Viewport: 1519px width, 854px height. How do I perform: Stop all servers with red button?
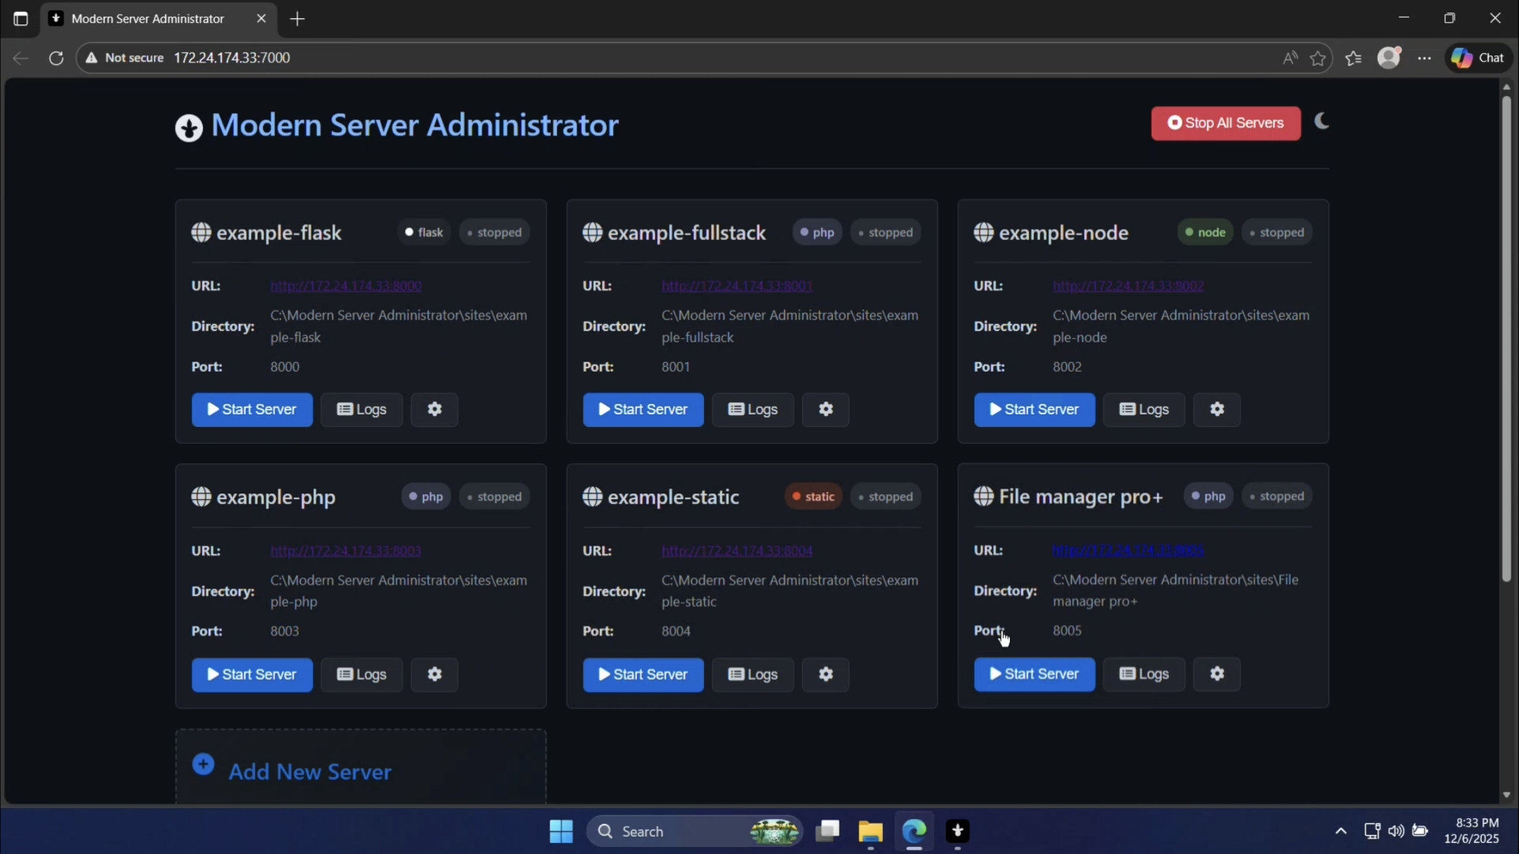tap(1225, 123)
